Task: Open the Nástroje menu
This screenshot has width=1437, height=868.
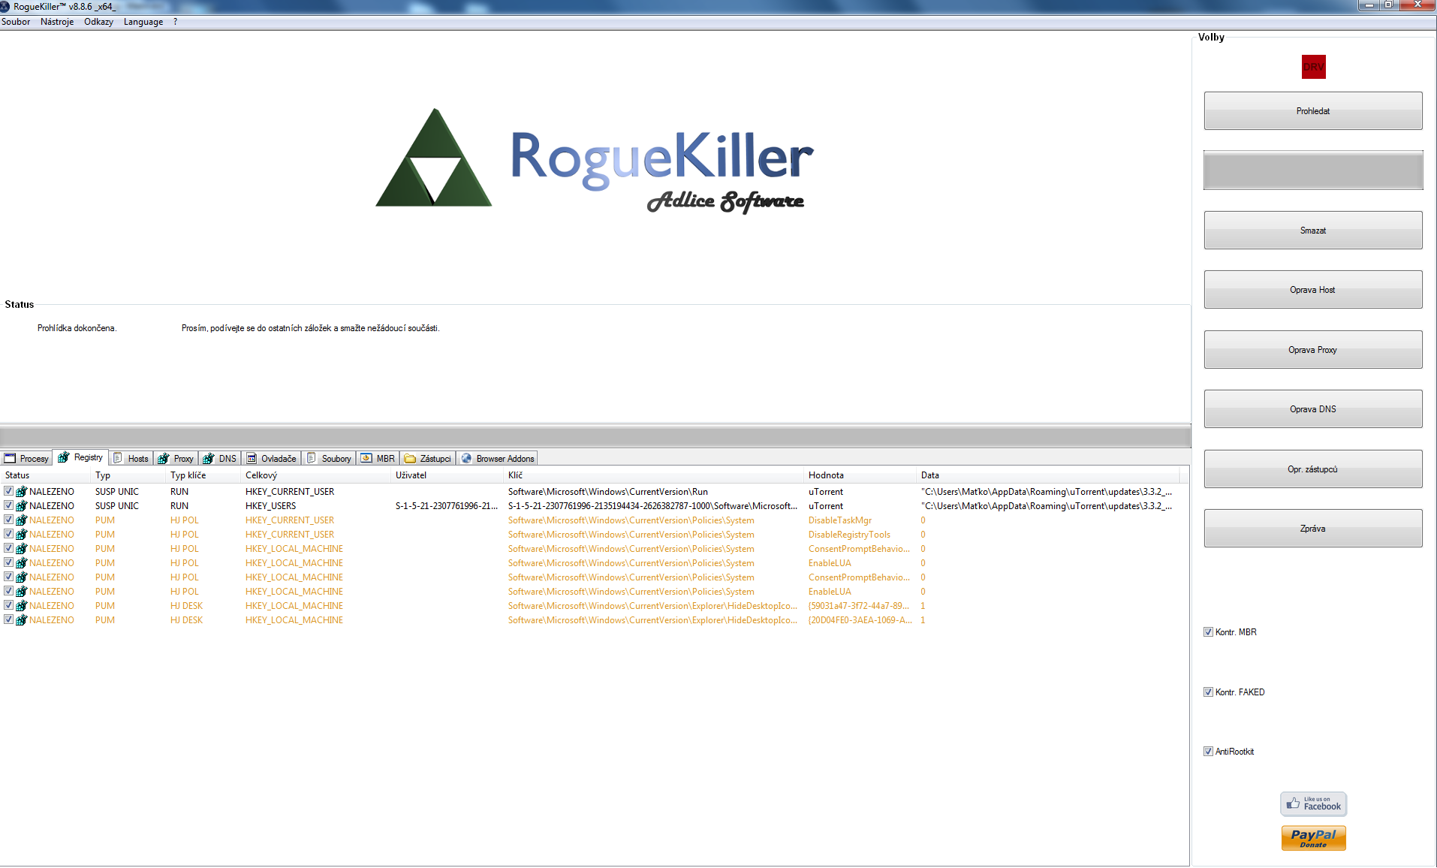Action: click(57, 22)
